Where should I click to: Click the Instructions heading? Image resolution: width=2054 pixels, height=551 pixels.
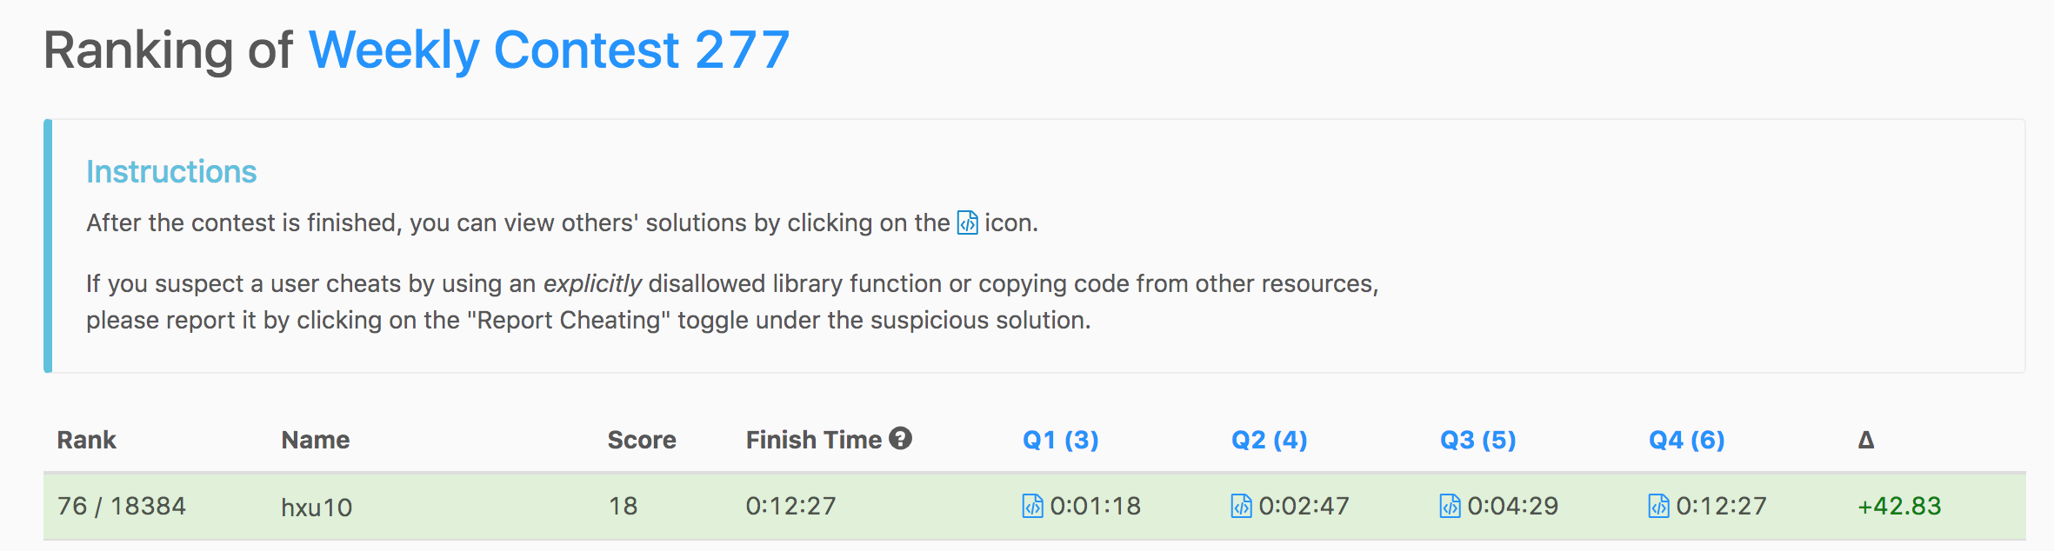(x=171, y=172)
